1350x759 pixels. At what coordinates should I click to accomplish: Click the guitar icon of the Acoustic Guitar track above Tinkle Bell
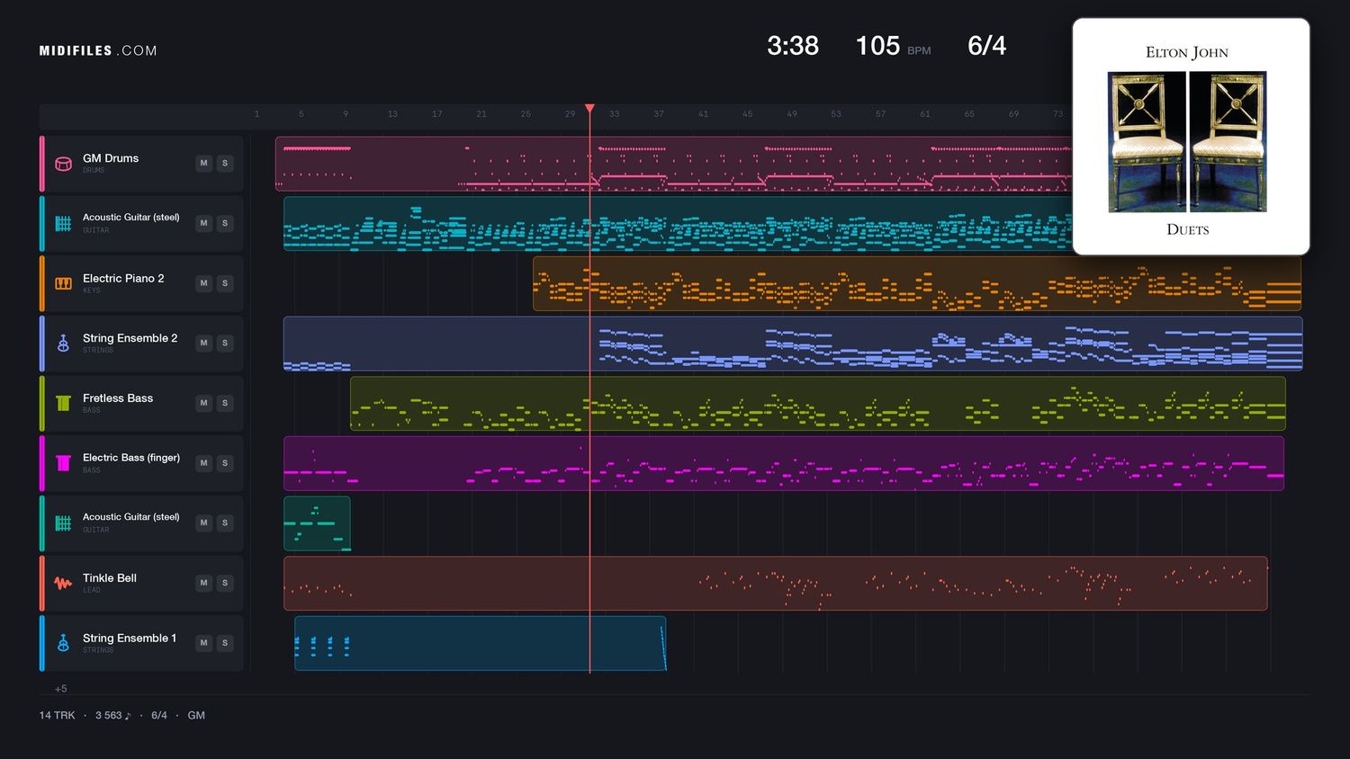tap(63, 523)
